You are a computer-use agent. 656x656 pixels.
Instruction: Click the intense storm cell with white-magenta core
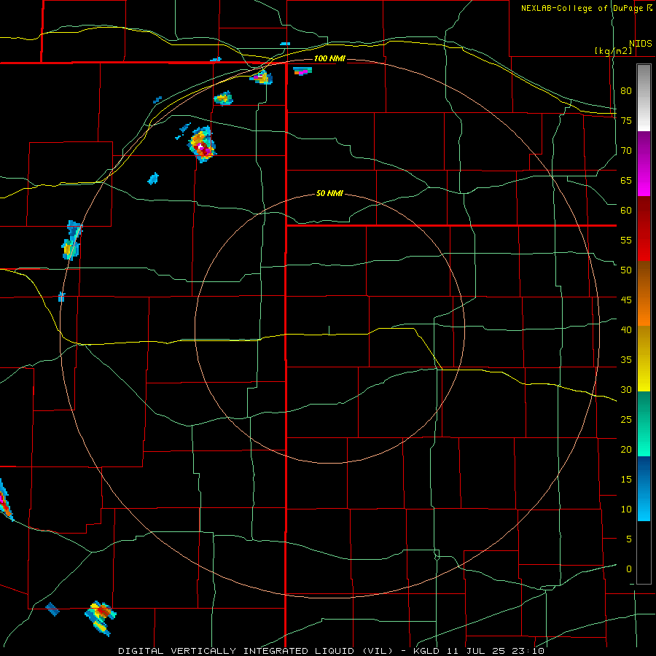[202, 145]
